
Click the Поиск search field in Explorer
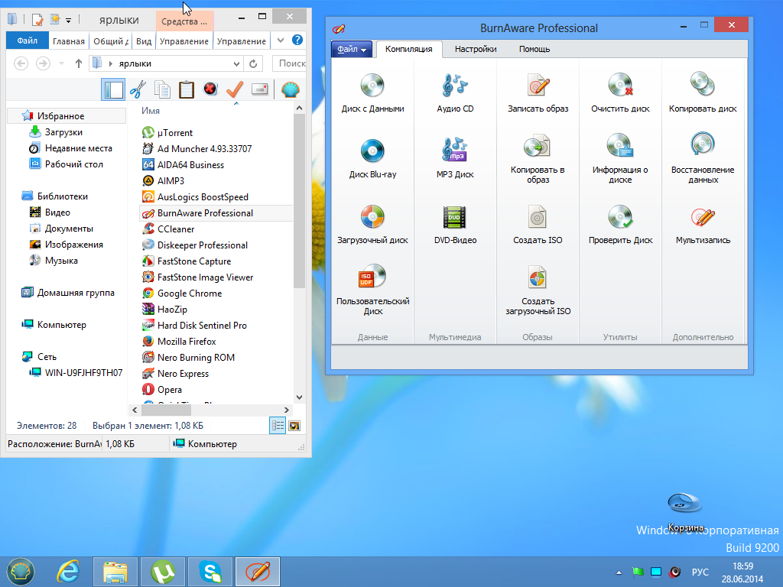click(290, 63)
